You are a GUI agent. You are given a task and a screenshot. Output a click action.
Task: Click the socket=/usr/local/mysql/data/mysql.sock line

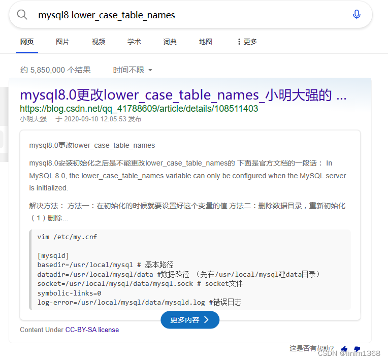point(140,283)
